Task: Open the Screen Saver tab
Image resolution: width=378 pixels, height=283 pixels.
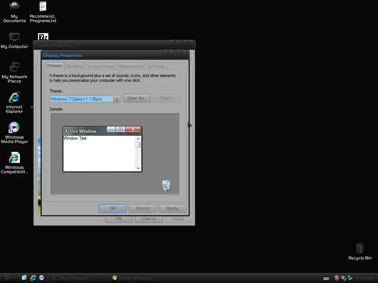Action: coord(101,66)
